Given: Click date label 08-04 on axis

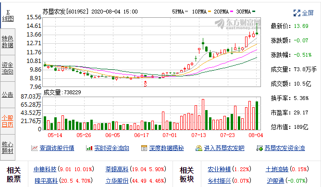Looking at the screenshot, I should (x=256, y=135).
